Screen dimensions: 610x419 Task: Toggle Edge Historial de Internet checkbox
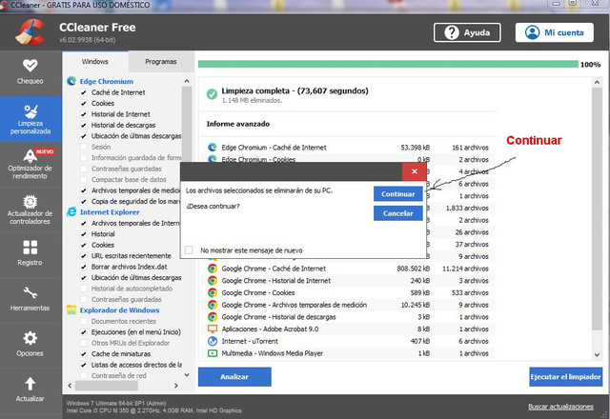tap(83, 114)
